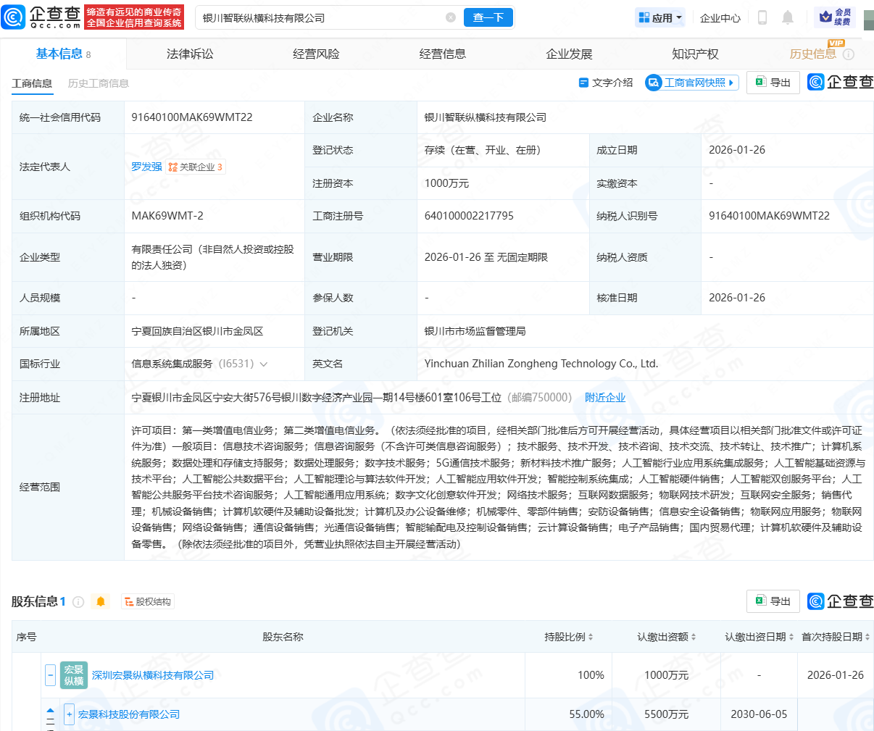Expand the 宏景科技股份有限公司 row

69,714
